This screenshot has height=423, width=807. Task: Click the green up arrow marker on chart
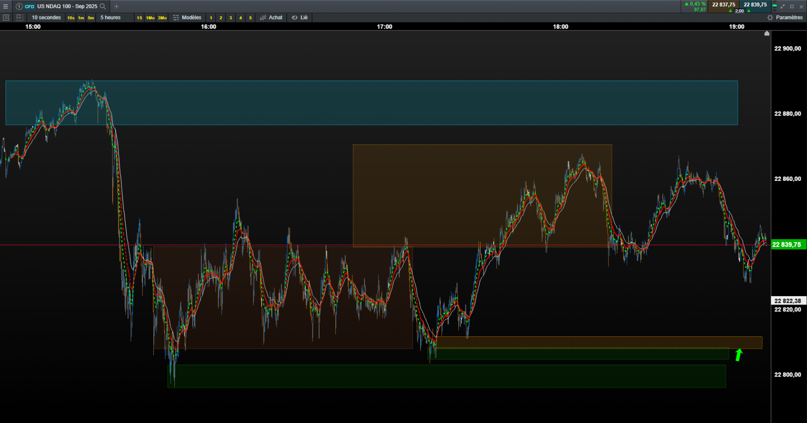point(739,355)
